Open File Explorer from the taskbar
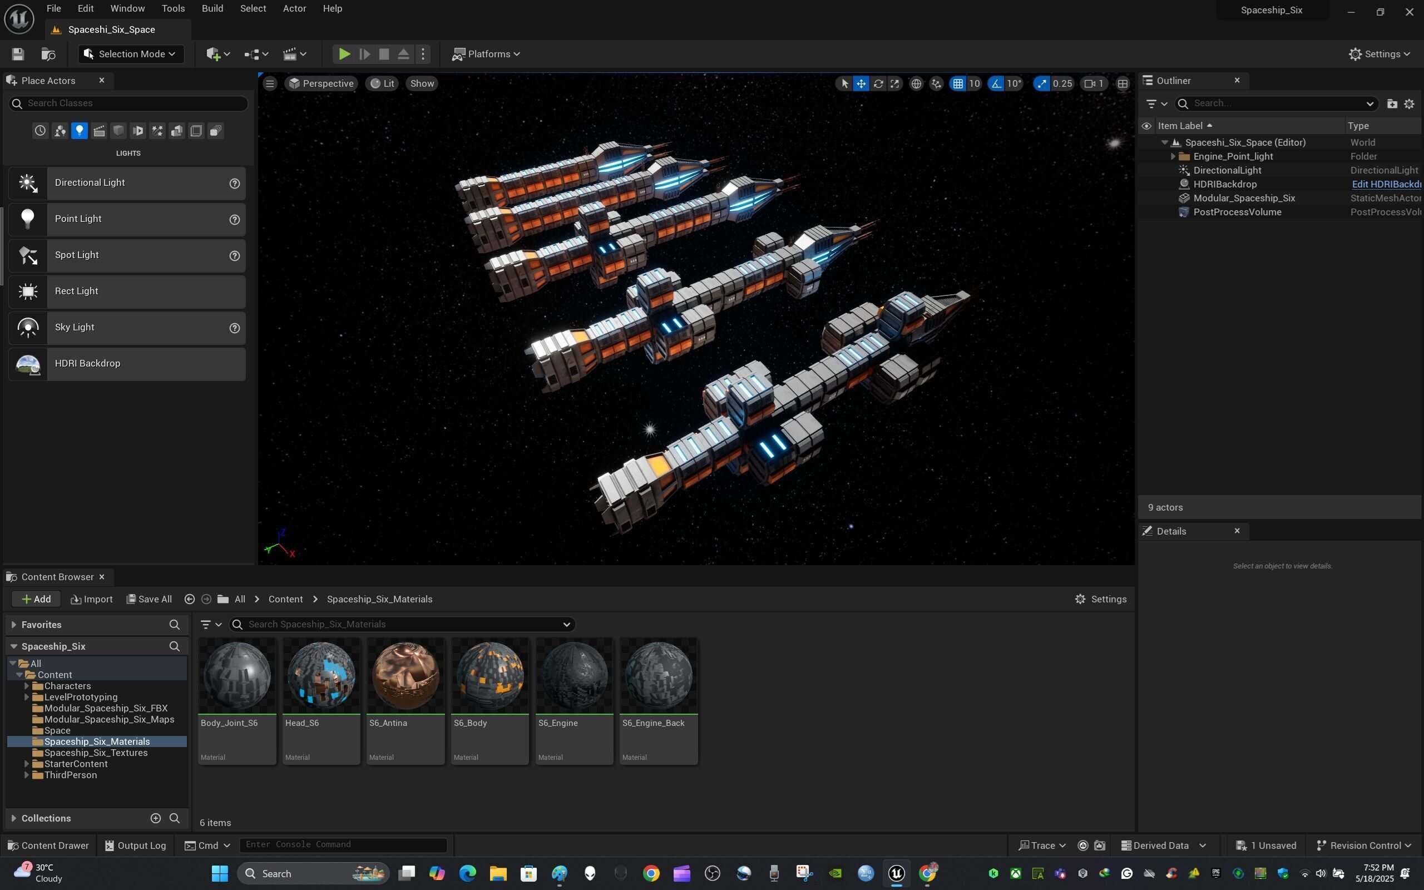1424x890 pixels. (x=498, y=873)
